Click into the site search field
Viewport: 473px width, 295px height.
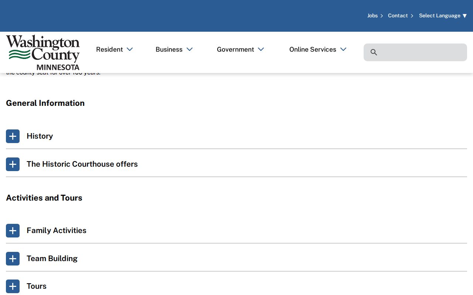coord(415,52)
